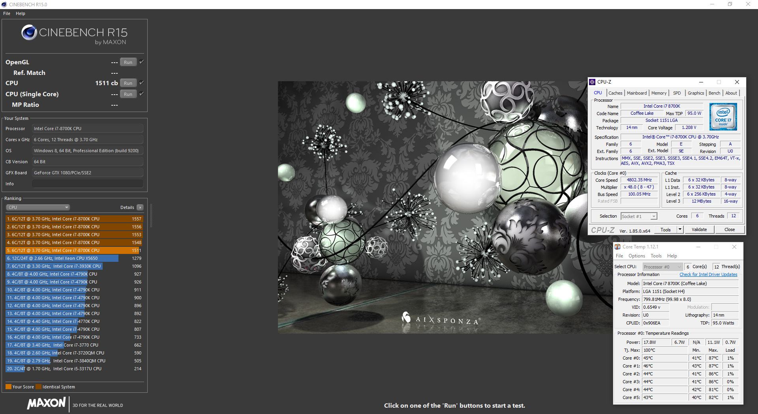758x414 pixels.
Task: Select ranking entry 14 Core i7-4770K
Action: 74,321
